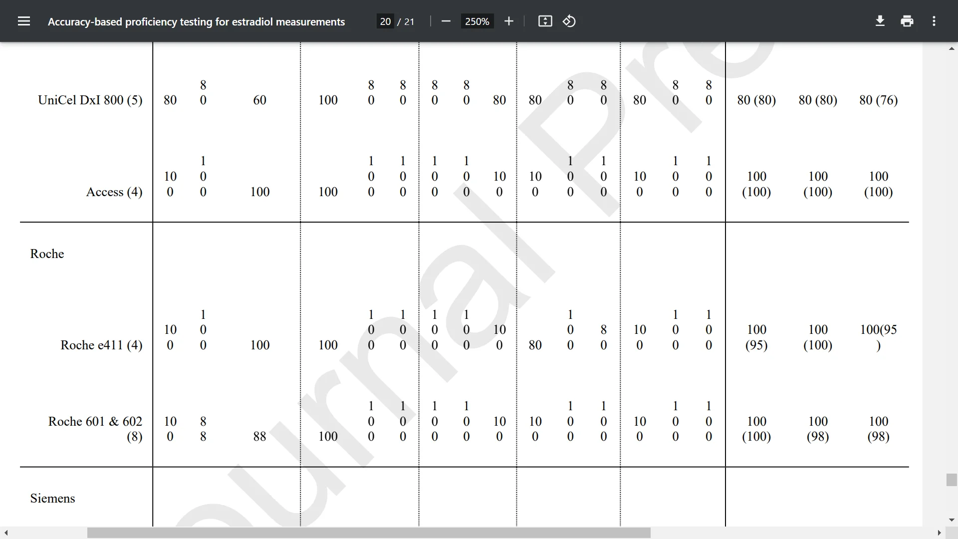
Task: Print the PDF document
Action: point(907,21)
